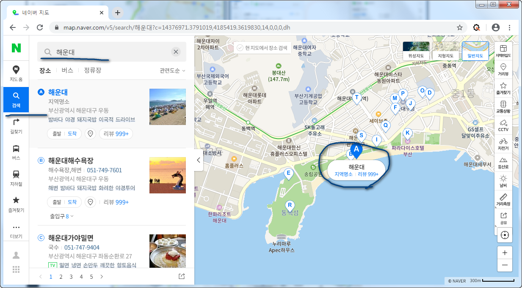
Task: Set 해운대 as 출발 point
Action: point(56,134)
